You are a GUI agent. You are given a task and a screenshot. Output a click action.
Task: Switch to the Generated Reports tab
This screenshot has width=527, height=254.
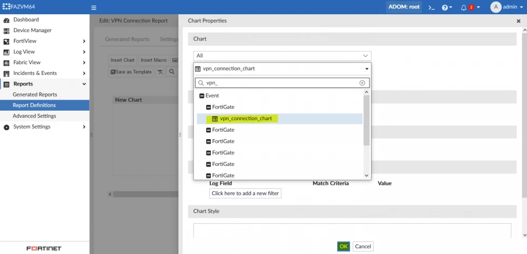[127, 40]
